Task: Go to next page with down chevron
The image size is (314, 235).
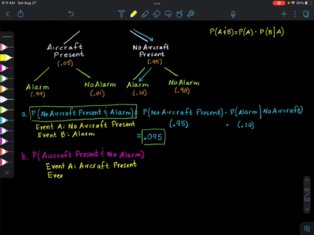Action: click(307, 209)
